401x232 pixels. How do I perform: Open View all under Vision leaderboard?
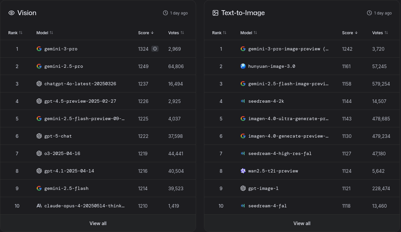[98, 223]
